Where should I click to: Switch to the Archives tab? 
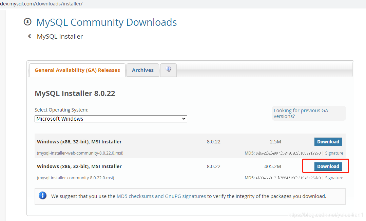[x=142, y=70]
